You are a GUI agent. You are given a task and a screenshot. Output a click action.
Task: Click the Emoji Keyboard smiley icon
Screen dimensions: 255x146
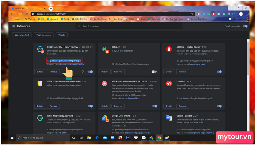click(40, 118)
